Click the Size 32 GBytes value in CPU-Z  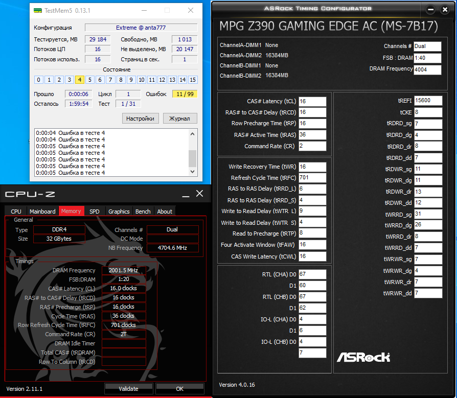point(59,239)
